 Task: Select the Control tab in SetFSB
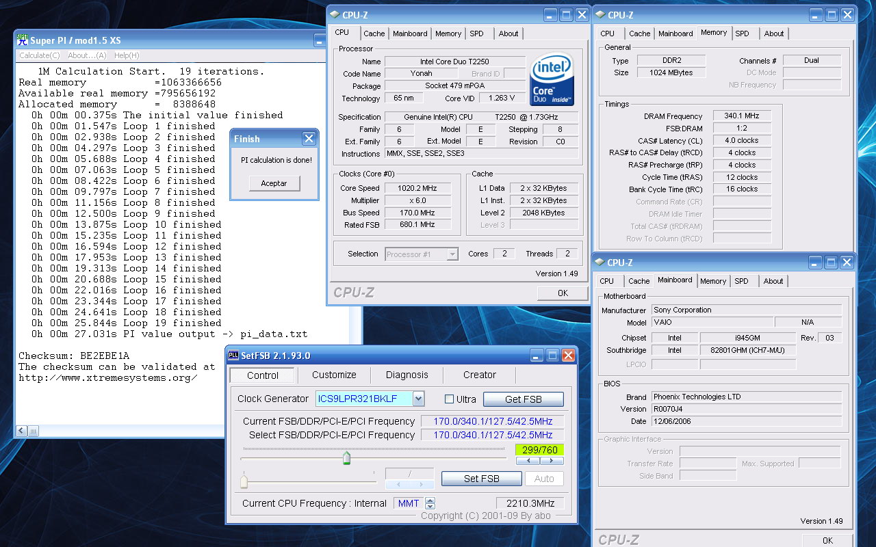click(x=263, y=375)
